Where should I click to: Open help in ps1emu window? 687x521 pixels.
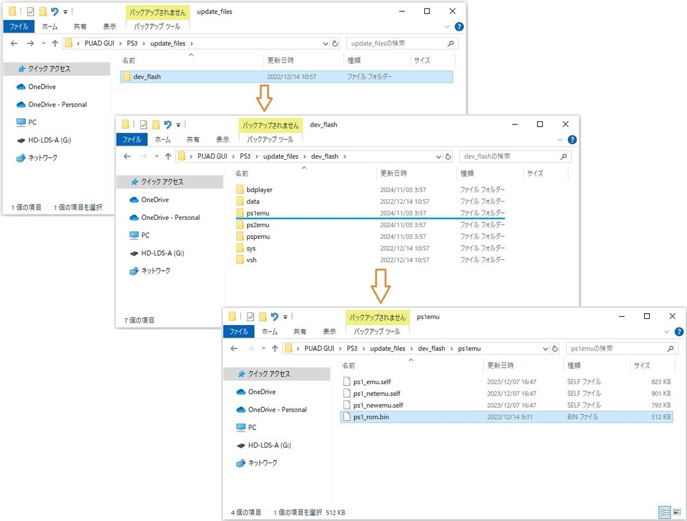[x=679, y=331]
